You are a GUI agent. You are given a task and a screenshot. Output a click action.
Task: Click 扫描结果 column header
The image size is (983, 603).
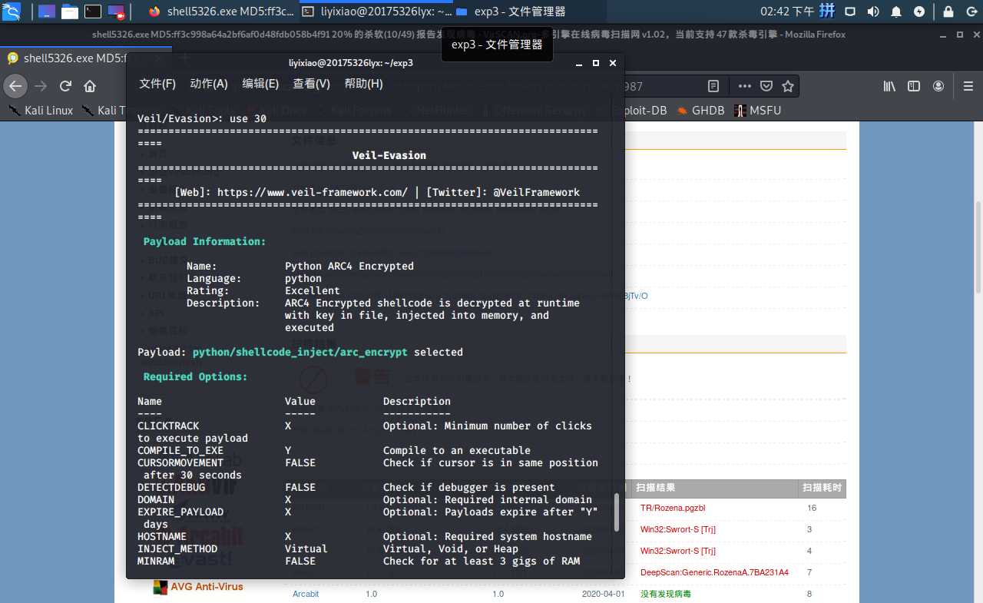pyautogui.click(x=655, y=488)
